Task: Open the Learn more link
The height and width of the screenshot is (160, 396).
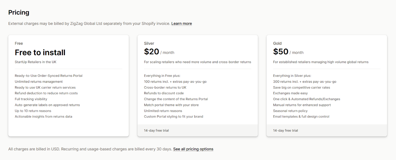Action: click(181, 23)
